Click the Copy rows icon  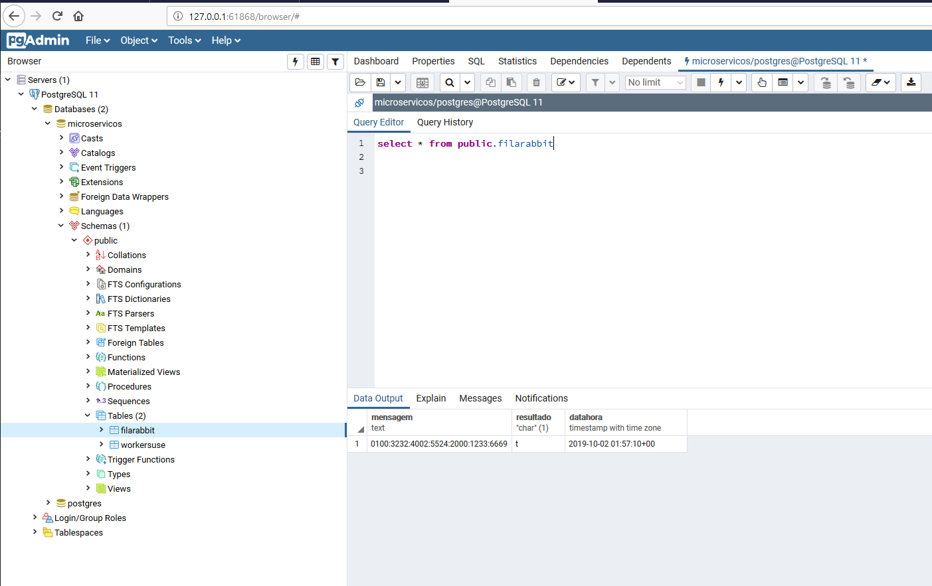pos(491,82)
